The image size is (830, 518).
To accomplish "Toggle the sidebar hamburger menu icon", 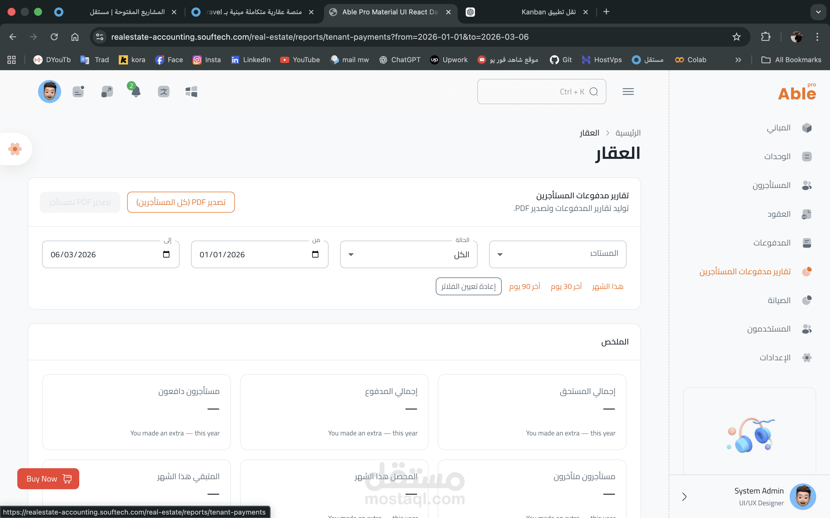I will point(628,92).
